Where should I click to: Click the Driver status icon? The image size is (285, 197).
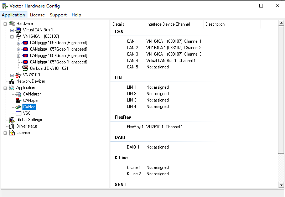[x=12, y=126]
